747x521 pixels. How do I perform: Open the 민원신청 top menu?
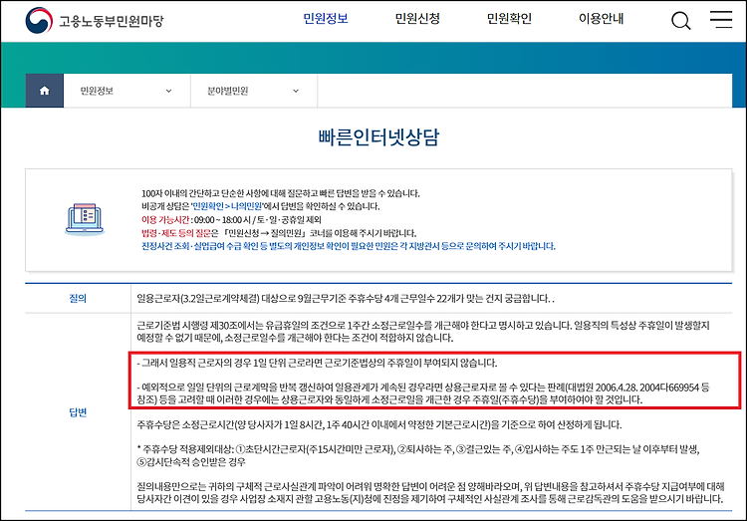pos(417,19)
